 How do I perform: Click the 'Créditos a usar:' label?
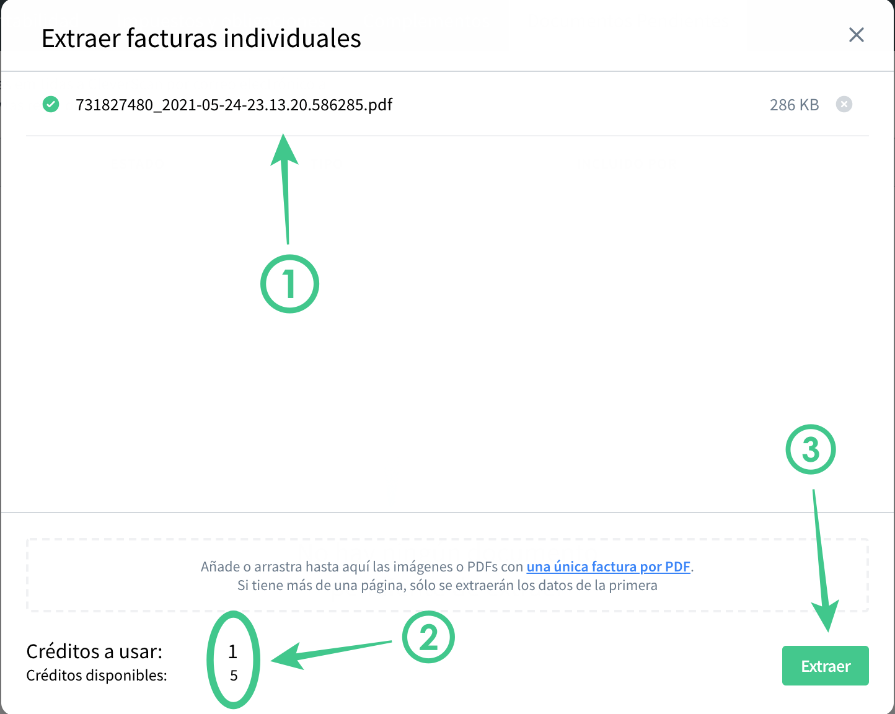(94, 651)
